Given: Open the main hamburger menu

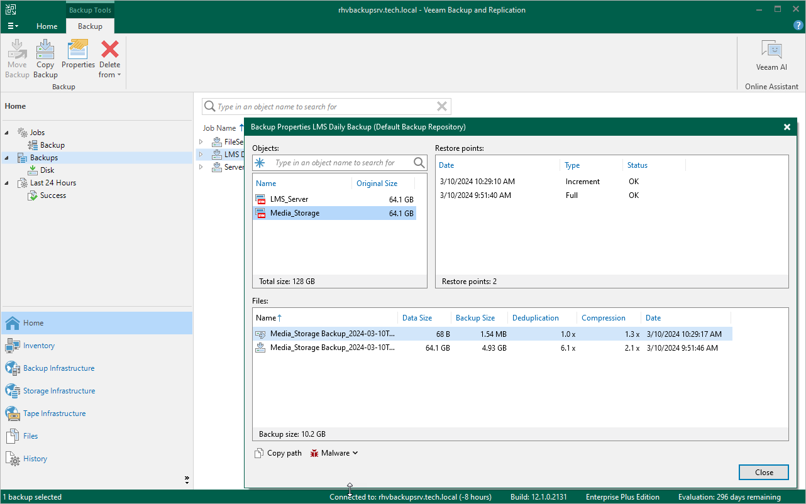Looking at the screenshot, I should pos(13,26).
